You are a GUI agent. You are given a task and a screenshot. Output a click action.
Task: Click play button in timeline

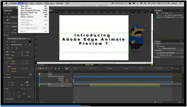click(41, 68)
